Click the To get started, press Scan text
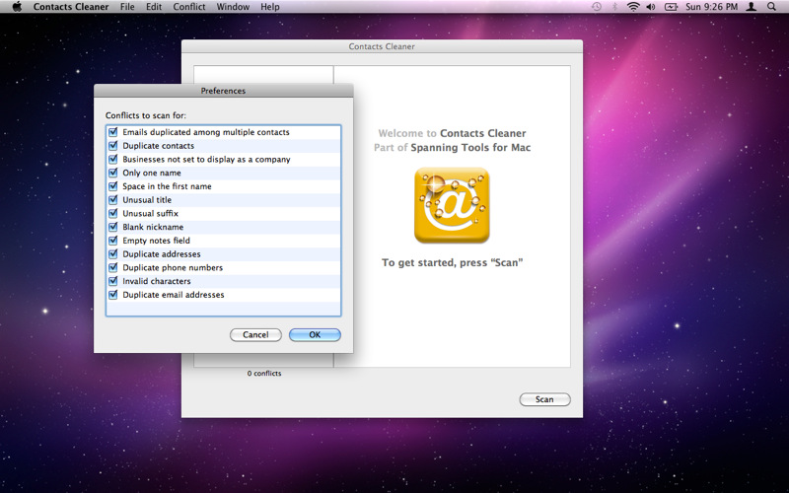The width and height of the screenshot is (789, 493). point(452,262)
